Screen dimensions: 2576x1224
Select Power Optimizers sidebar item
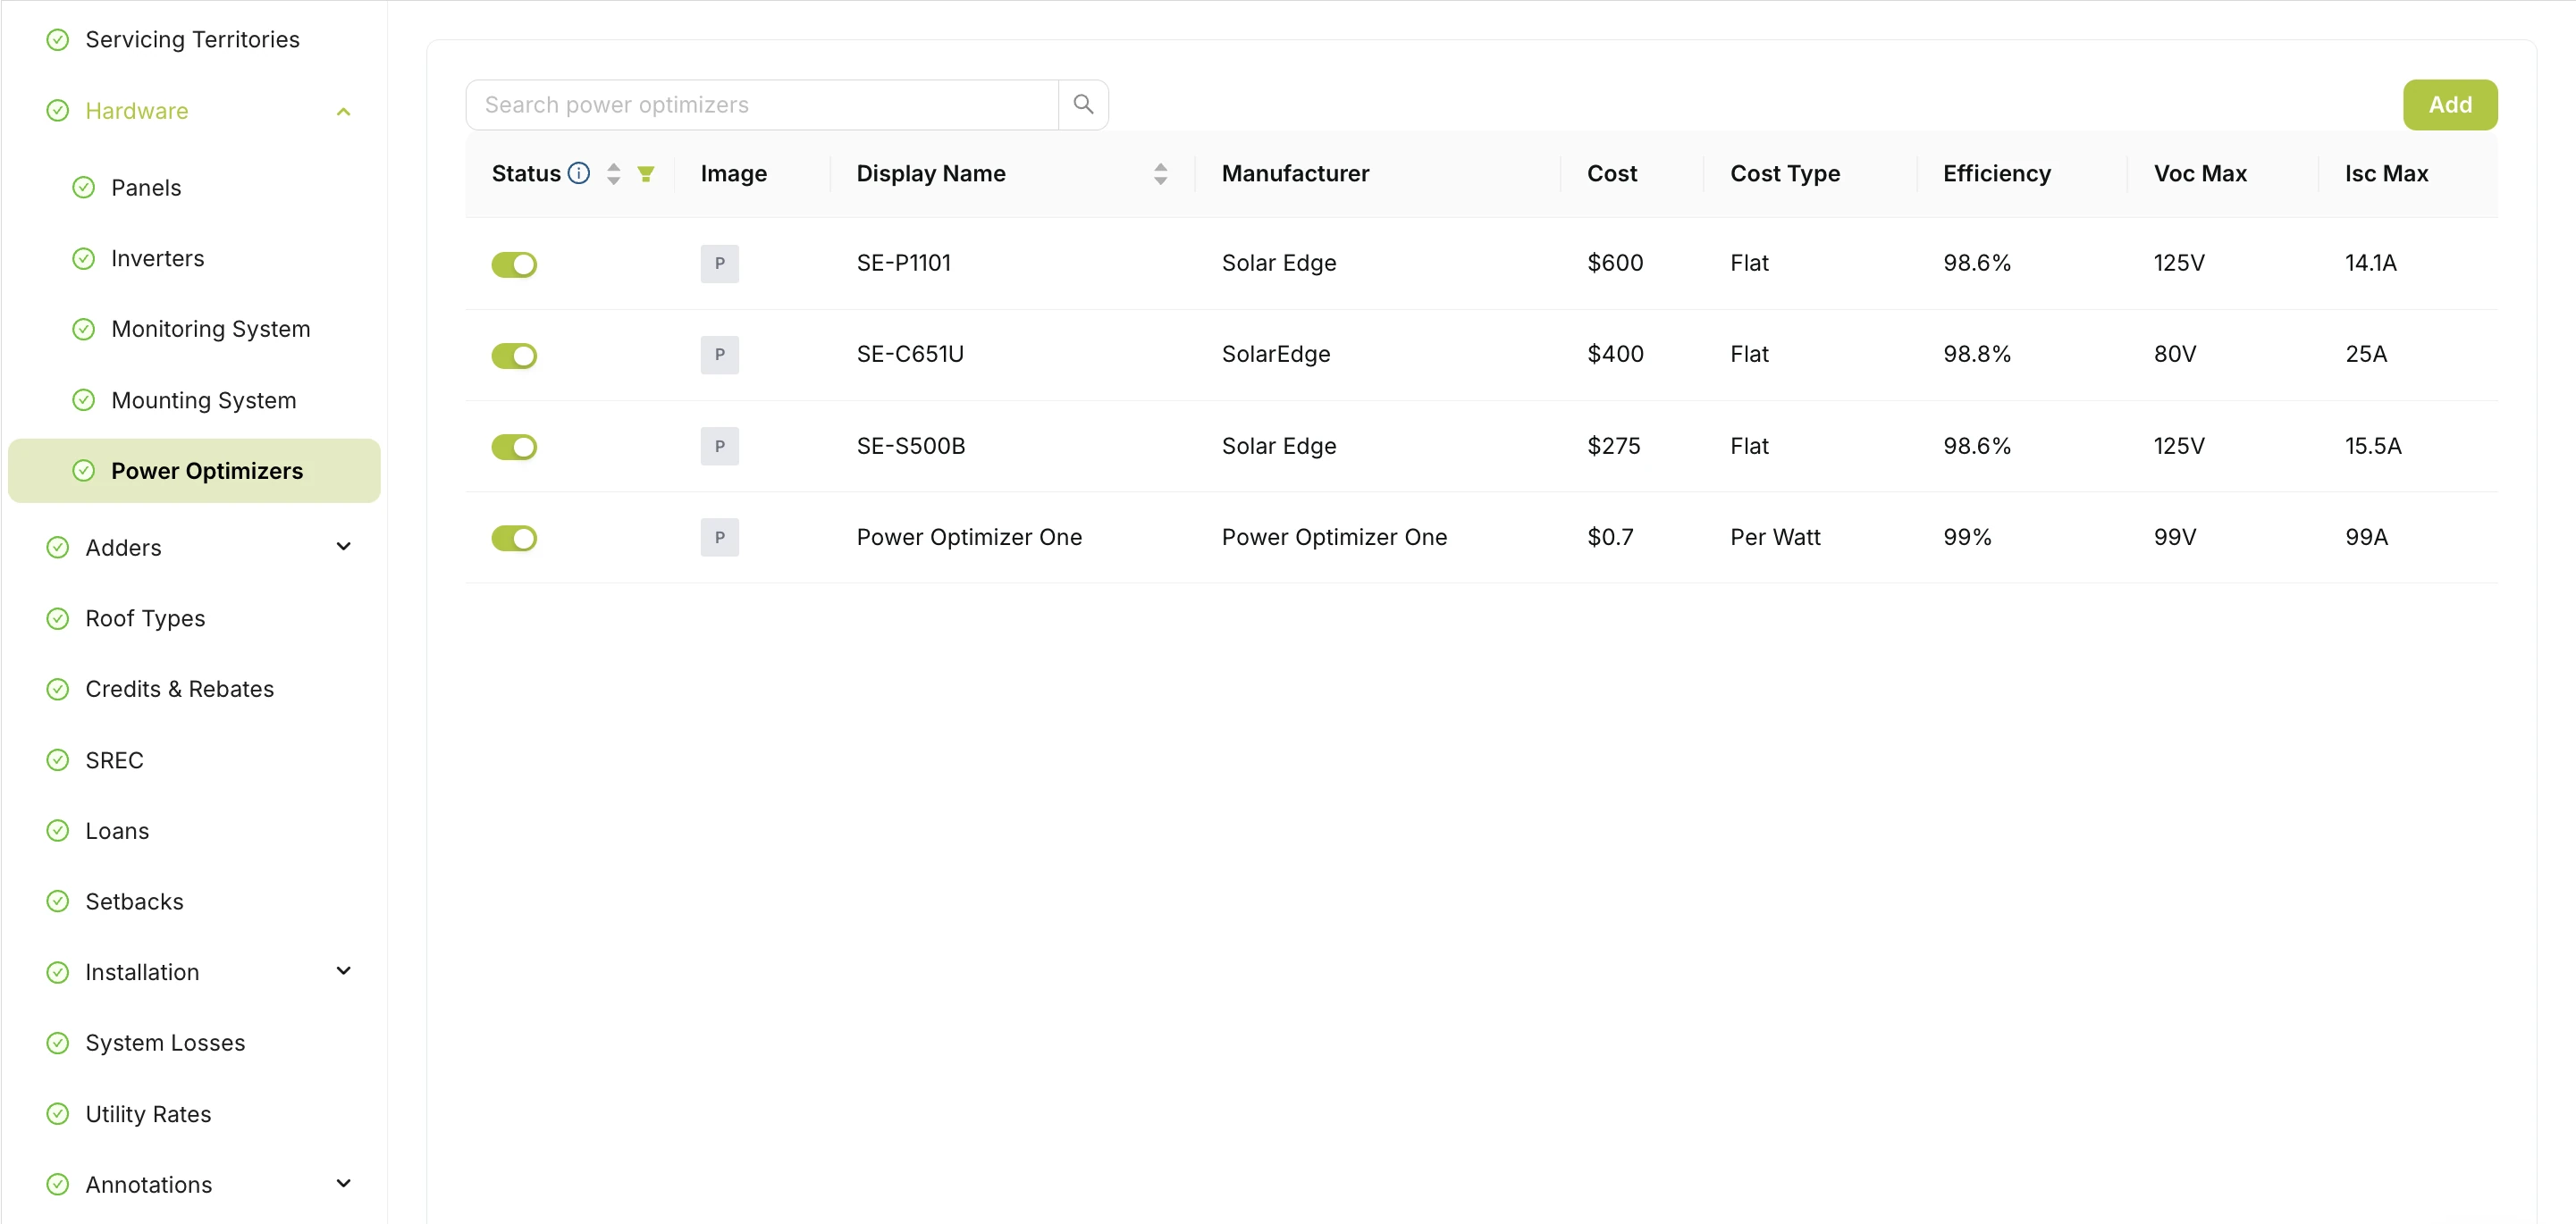pos(194,471)
